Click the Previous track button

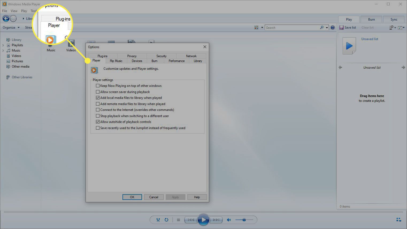[191, 220]
